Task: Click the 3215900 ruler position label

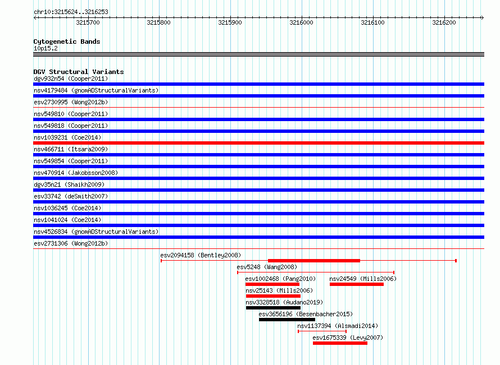Action: coord(230,22)
